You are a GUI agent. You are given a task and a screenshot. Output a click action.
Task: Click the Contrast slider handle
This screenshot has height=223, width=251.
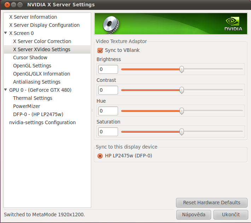[x=182, y=90]
